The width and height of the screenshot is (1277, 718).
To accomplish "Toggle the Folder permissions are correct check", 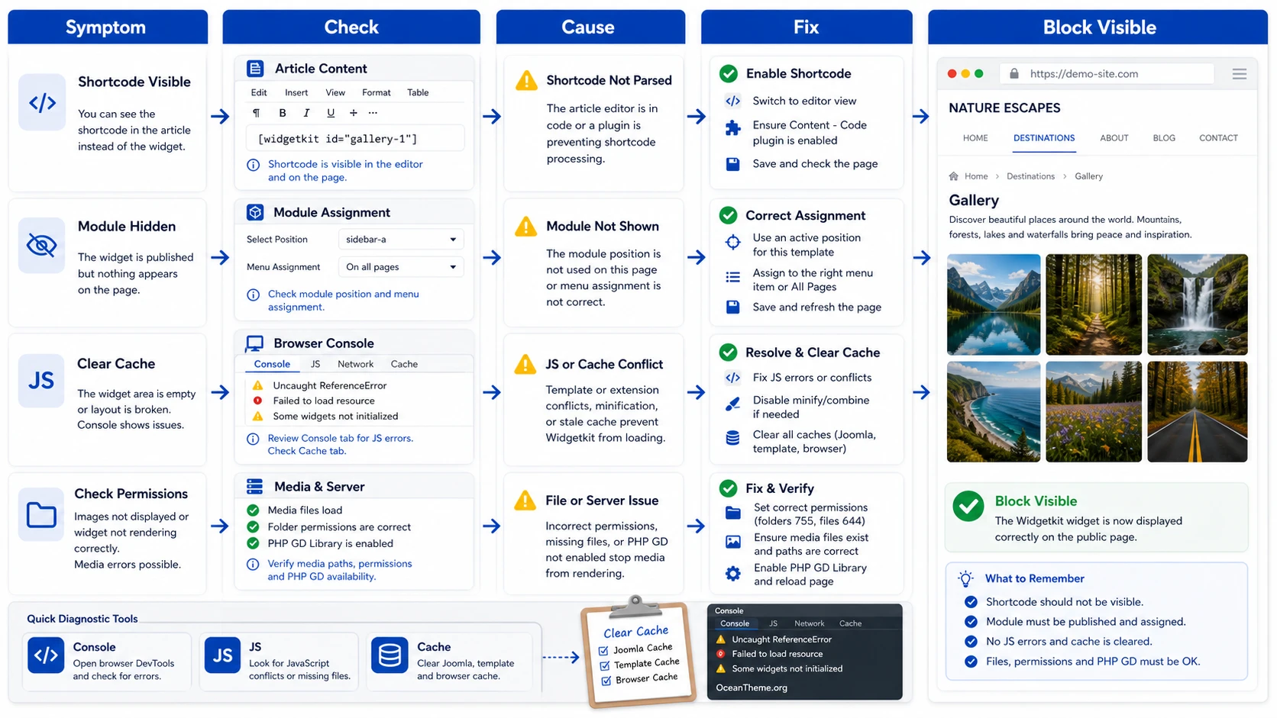I will tap(253, 526).
